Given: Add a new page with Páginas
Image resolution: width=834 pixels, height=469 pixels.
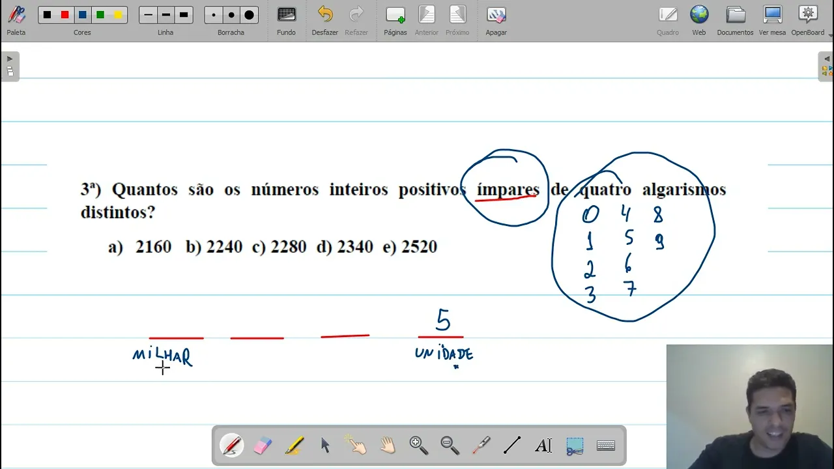Looking at the screenshot, I should [395, 20].
